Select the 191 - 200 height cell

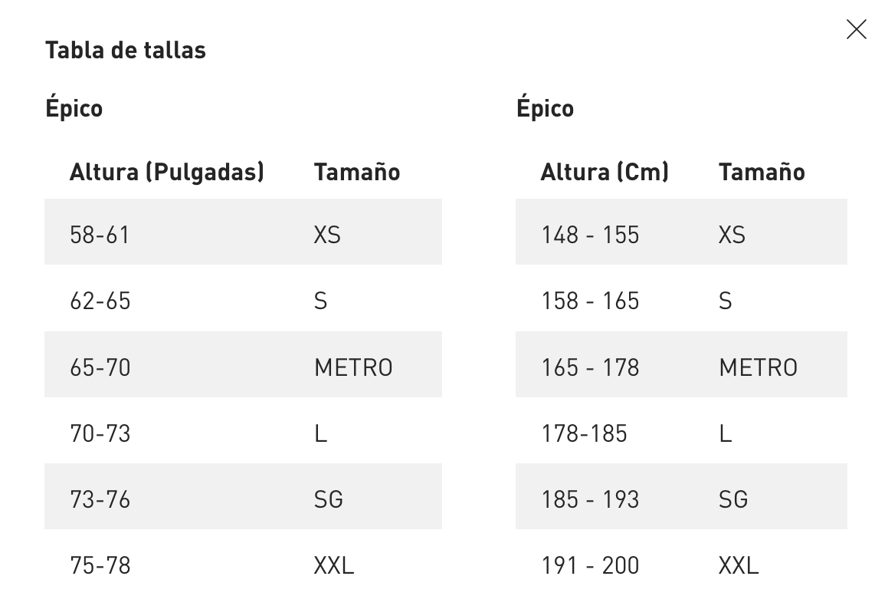[x=590, y=566]
